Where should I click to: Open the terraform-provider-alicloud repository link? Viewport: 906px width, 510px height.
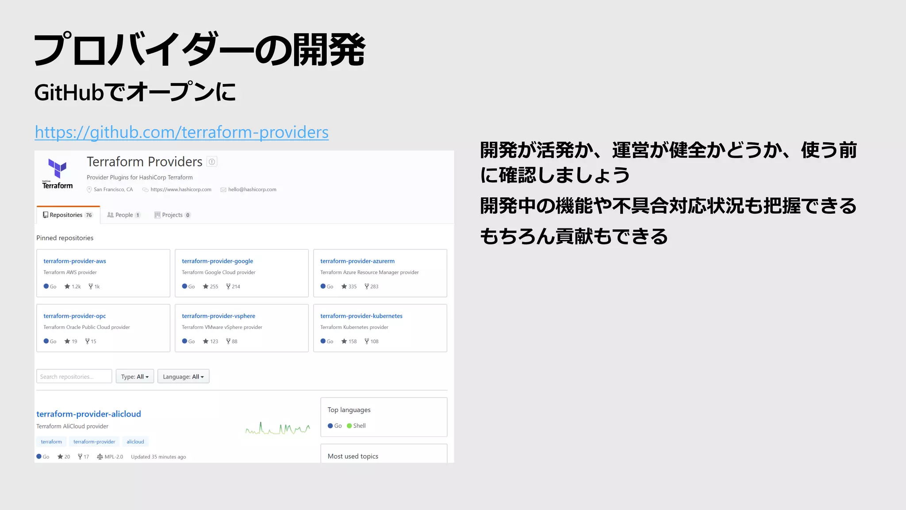pyautogui.click(x=88, y=414)
